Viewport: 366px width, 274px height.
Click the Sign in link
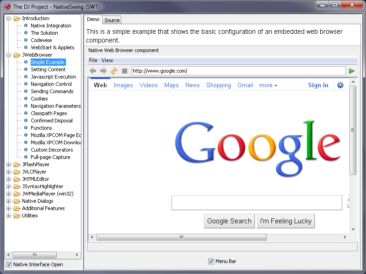[318, 85]
